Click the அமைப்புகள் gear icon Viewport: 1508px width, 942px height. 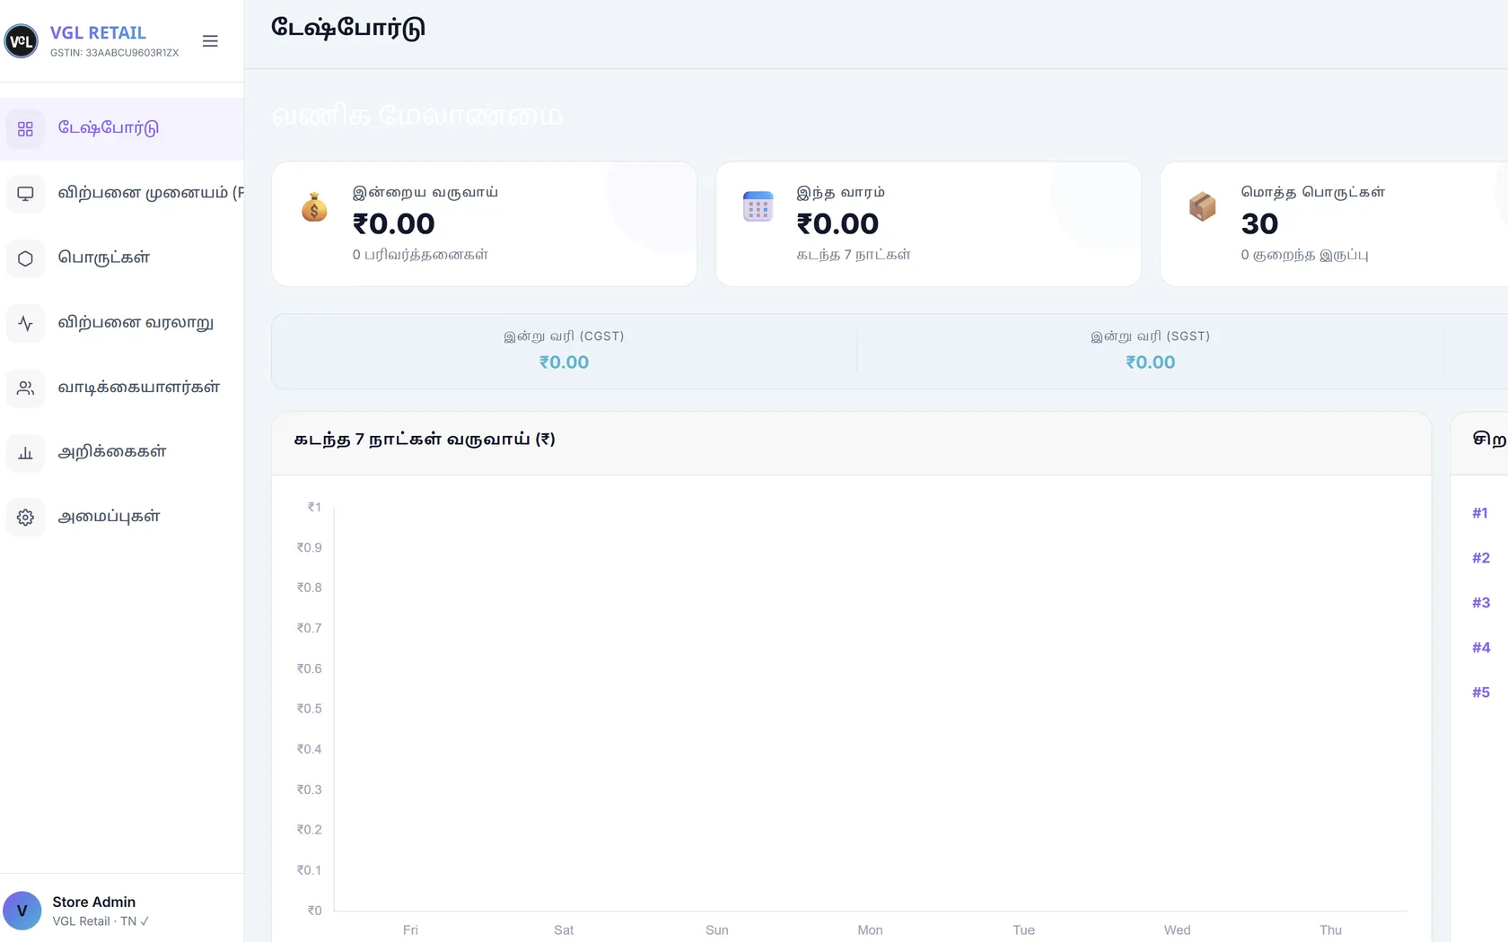tap(25, 517)
